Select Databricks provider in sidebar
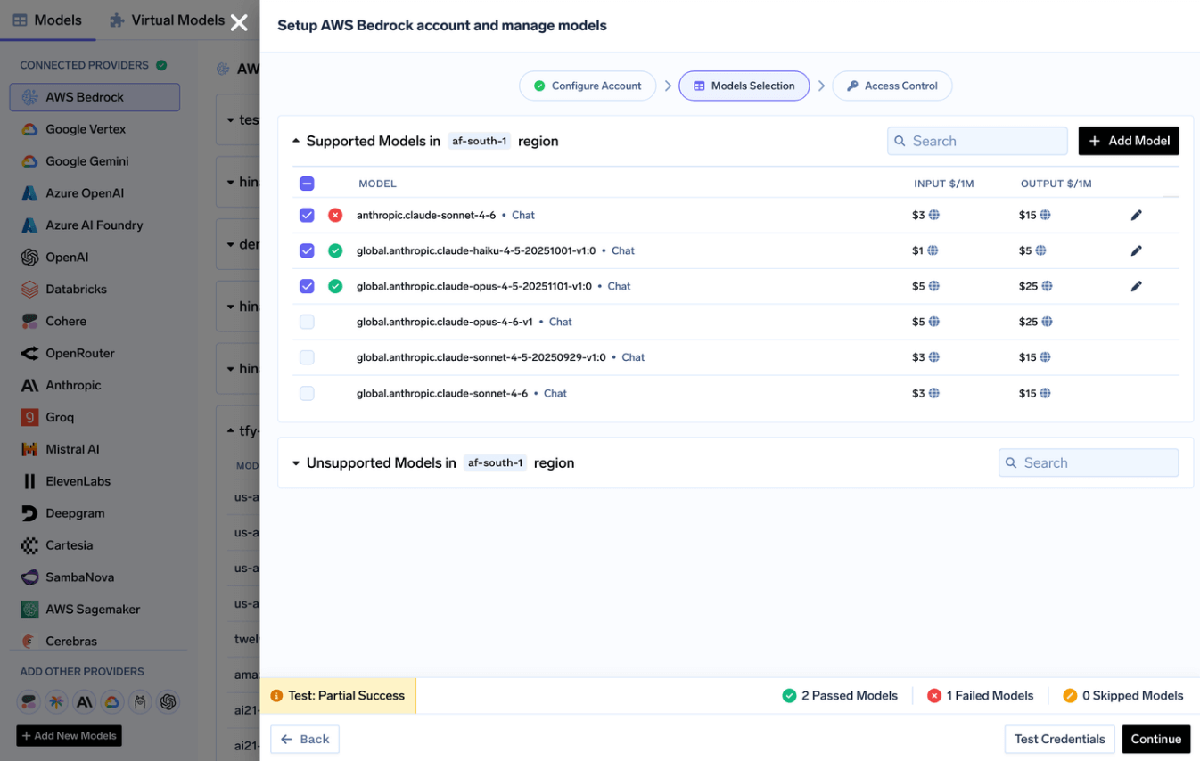1200x761 pixels. [x=95, y=290]
